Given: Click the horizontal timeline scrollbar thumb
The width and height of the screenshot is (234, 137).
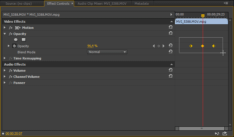Looking at the screenshot, I should [x=202, y=128].
